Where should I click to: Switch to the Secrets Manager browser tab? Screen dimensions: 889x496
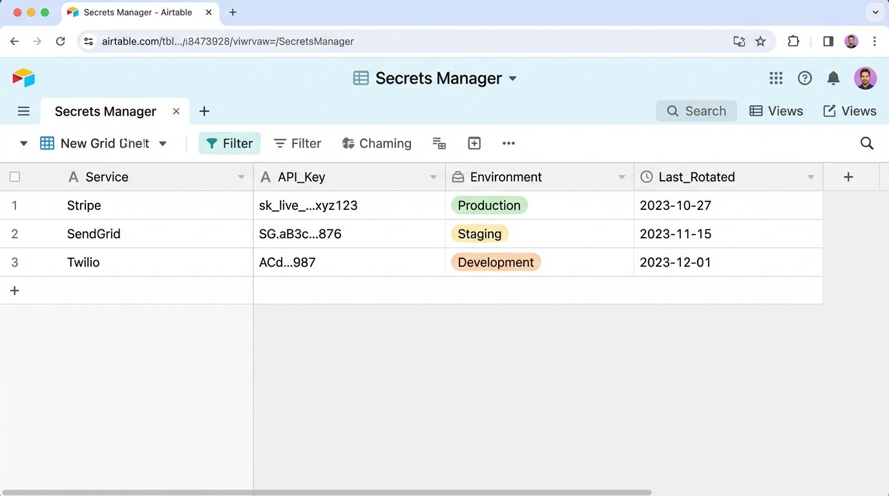[x=140, y=12]
